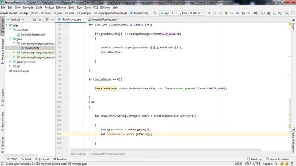Click the Apply Changes and Restart Activity icon
The width and height of the screenshot is (296, 166).
coord(215,13)
